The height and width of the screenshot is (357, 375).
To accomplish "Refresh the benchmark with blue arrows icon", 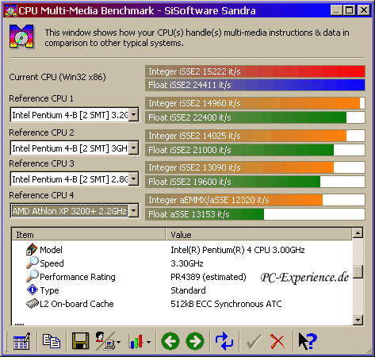I will click(x=224, y=341).
